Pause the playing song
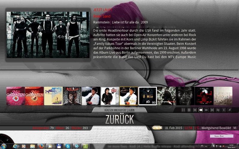Screen dimensions: 239x149 pos(183,110)
